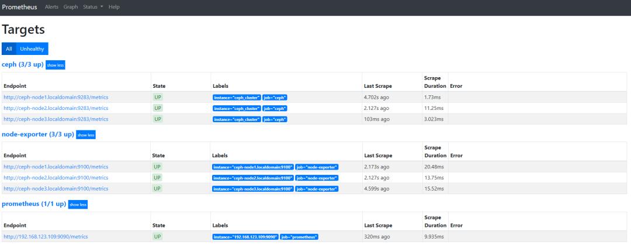
Task: Expand the Status dropdown menu
Action: click(93, 7)
